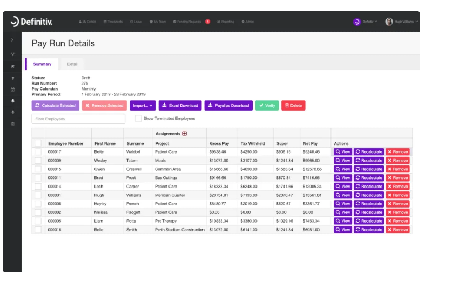Screen dimensions: 473x283
Task: Select checkbox for employee 000017 Betty
Action: pyautogui.click(x=38, y=151)
